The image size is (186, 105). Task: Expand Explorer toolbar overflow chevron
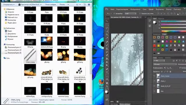click(68, 5)
